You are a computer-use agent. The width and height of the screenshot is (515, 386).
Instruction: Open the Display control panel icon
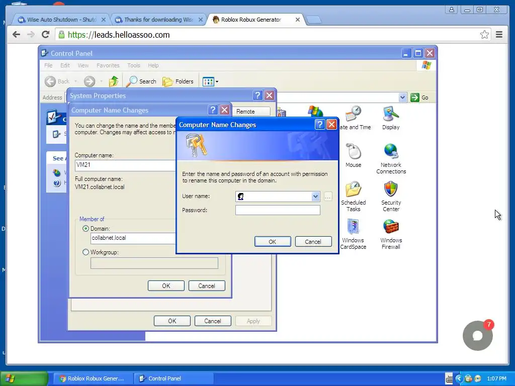[390, 118]
